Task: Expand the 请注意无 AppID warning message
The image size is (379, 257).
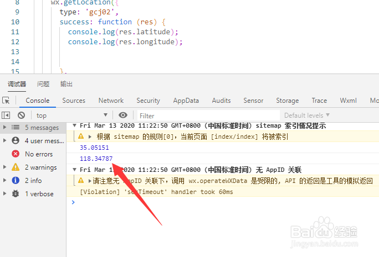Action: click(90, 181)
